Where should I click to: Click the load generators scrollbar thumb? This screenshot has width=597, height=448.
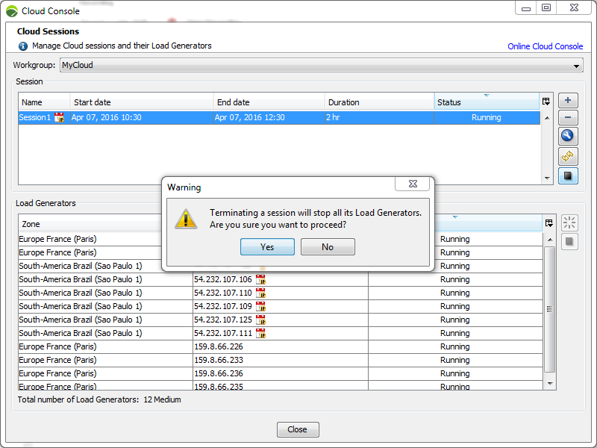click(550, 309)
